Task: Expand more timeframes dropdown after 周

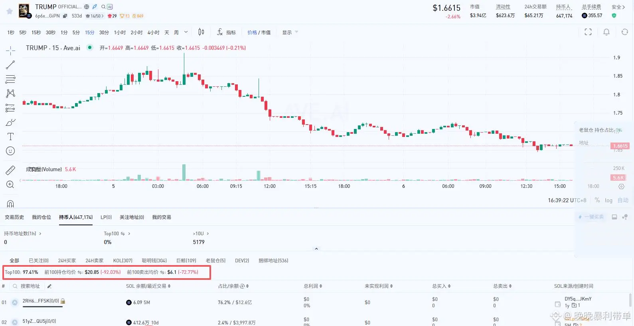Action: [186, 32]
